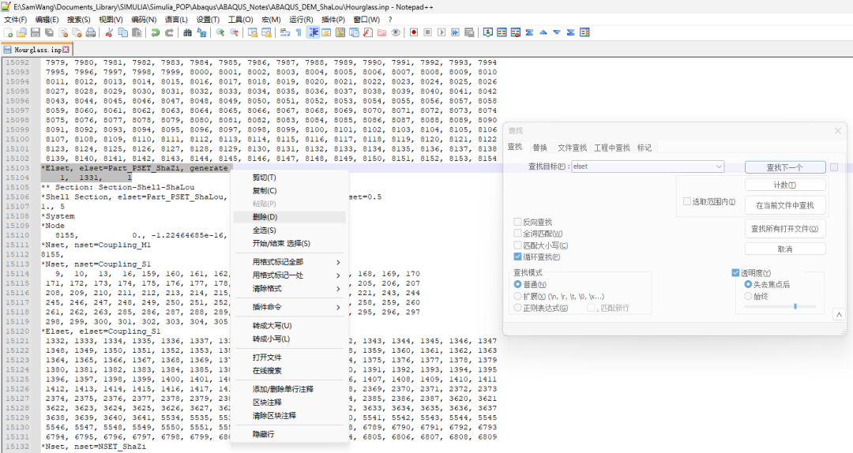The height and width of the screenshot is (453, 853).
Task: Expand the 用格式标记一处 submenu
Action: pos(291,275)
